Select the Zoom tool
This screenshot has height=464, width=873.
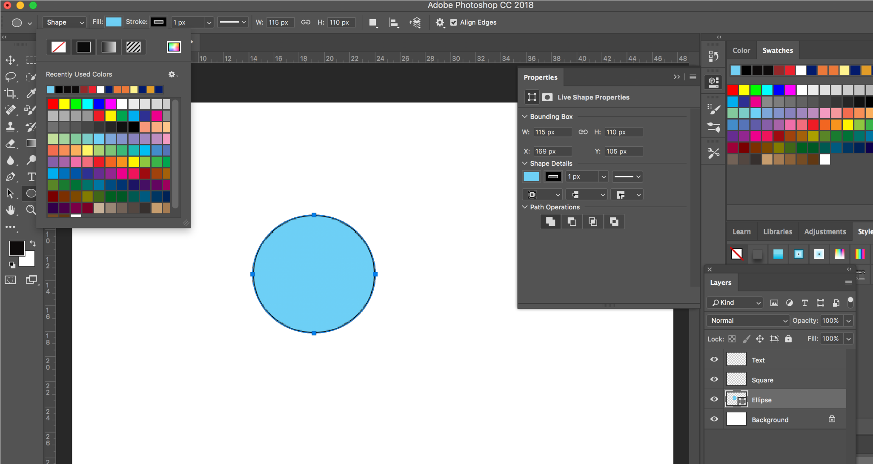(x=31, y=210)
